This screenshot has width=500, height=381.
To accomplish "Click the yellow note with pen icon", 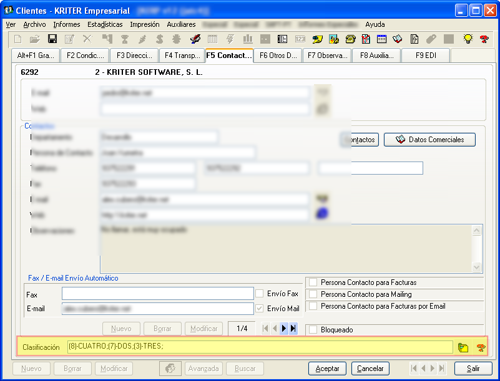I will [318, 39].
